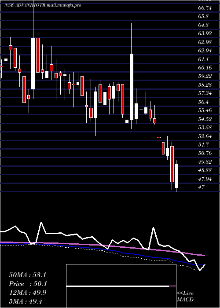Click the 56.4 price axis label
Screen dimensions: 220x308
(203, 102)
